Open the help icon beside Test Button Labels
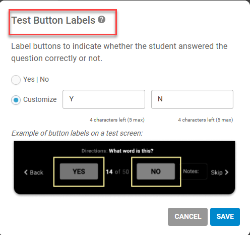 pyautogui.click(x=102, y=20)
